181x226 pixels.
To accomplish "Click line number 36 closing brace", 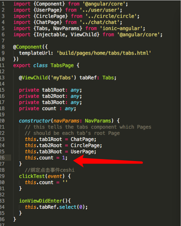I will click(14, 219).
